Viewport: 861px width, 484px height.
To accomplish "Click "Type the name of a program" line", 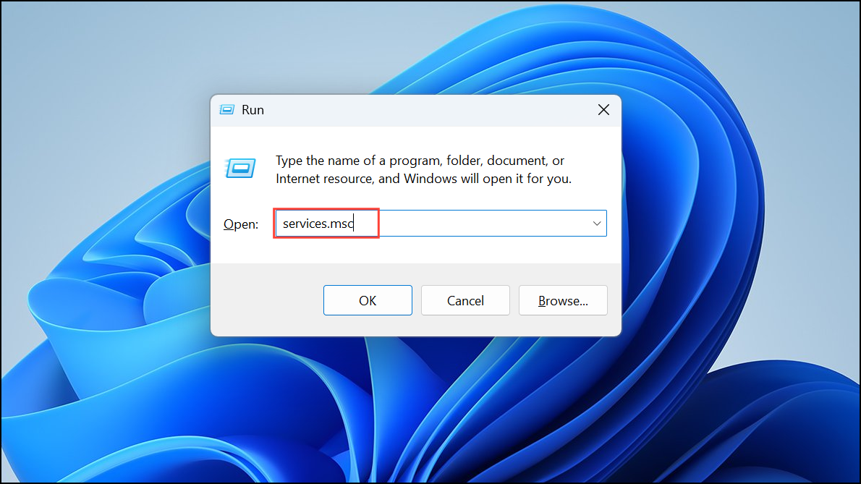I will 420,161.
